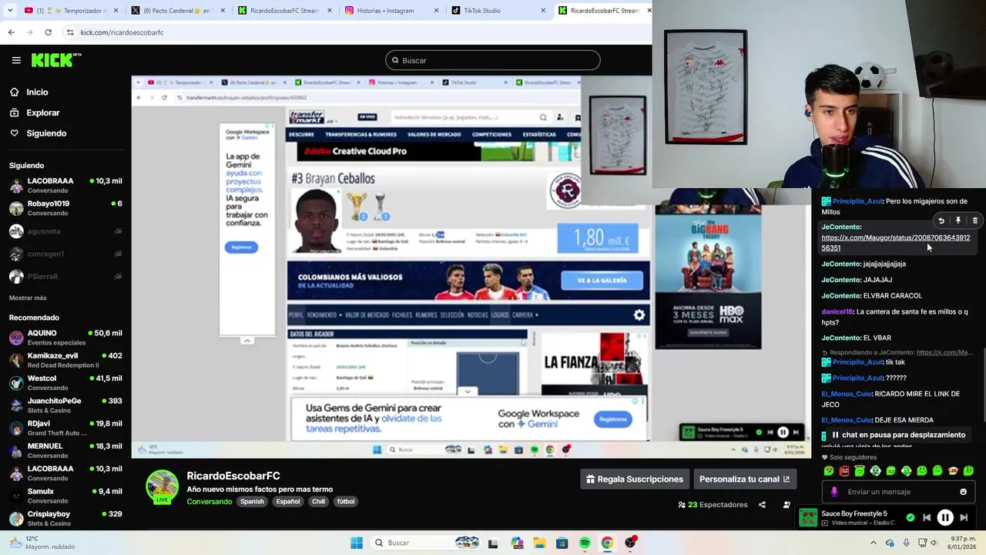
Task: Go to previous track in mini player
Action: click(927, 518)
